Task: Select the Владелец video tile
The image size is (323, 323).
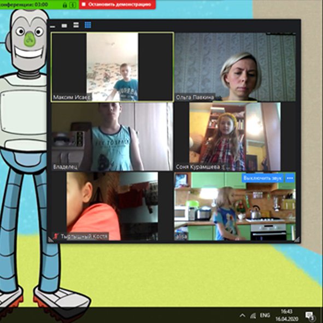Action: click(112, 137)
